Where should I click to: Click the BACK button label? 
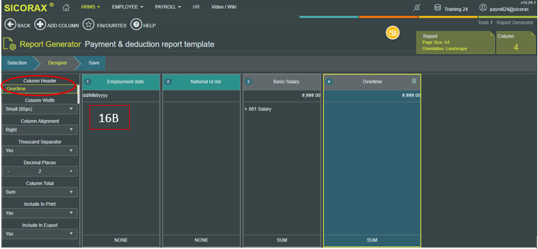24,26
